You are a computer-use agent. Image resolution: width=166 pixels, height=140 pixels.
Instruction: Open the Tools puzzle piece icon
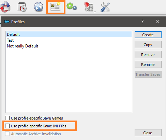tap(89, 7)
